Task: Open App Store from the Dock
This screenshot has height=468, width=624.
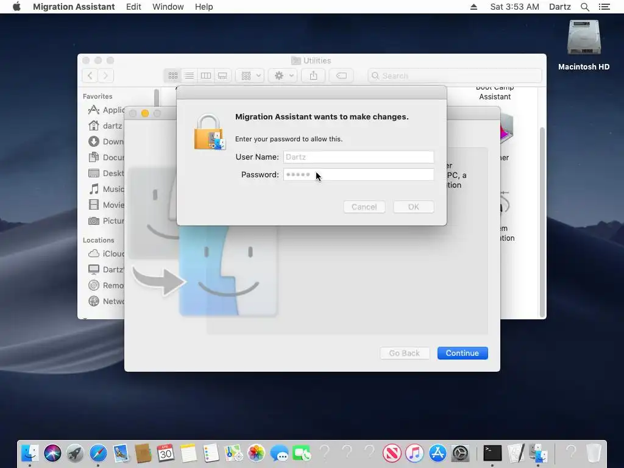Action: click(x=438, y=453)
